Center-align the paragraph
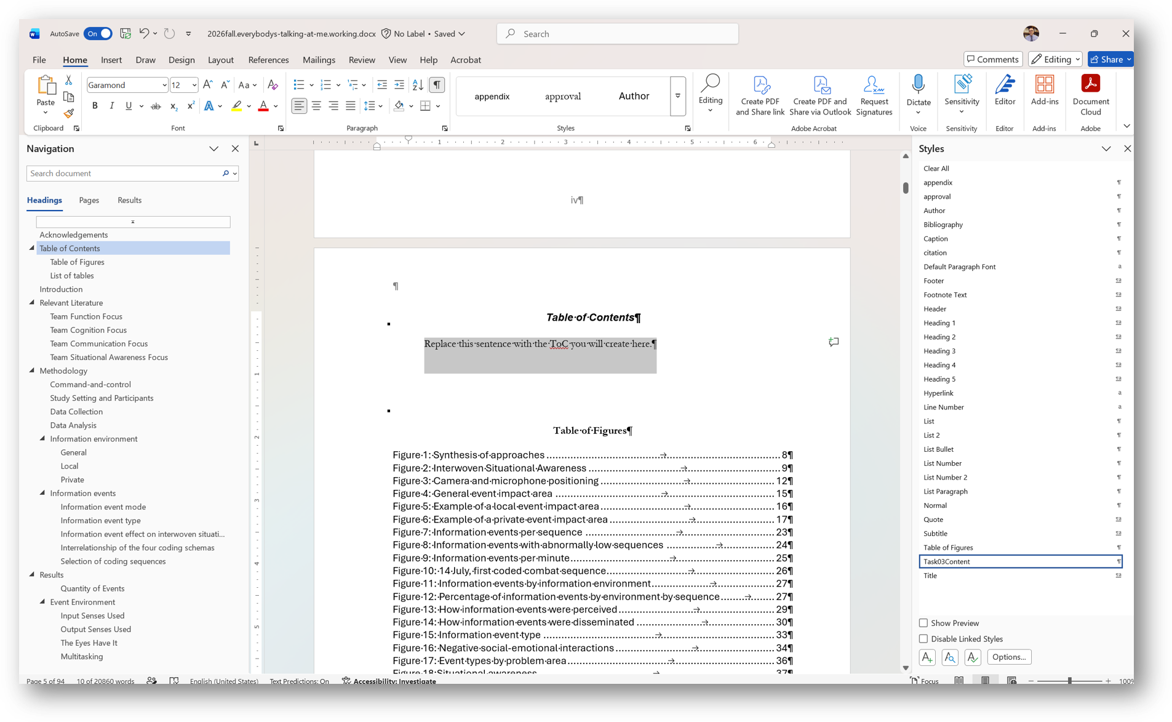Screen dimensions: 1172x722 coord(316,106)
